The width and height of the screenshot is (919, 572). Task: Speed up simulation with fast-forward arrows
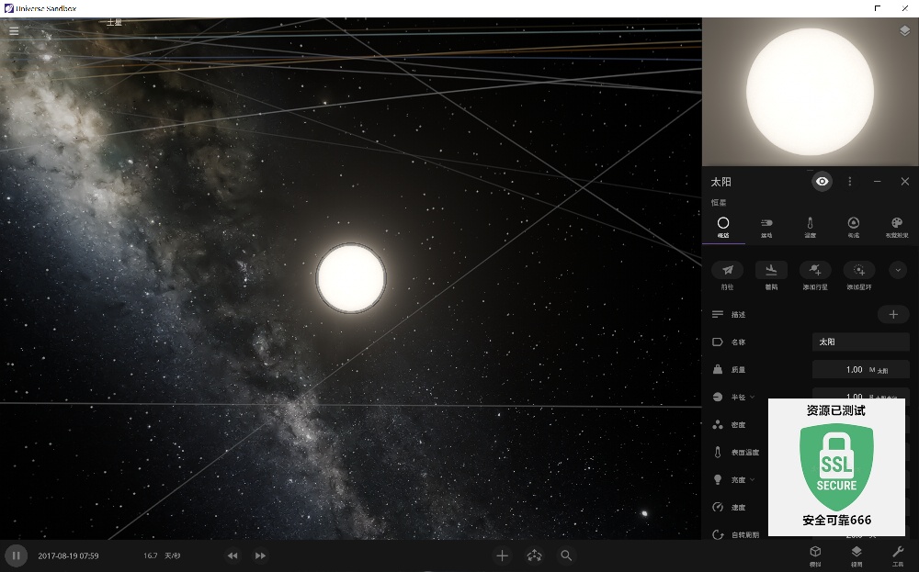point(260,555)
